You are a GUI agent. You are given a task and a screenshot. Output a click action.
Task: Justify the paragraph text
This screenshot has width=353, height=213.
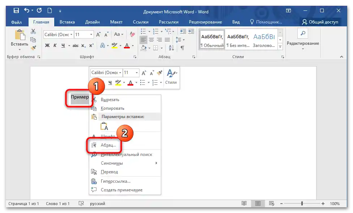[x=167, y=40]
